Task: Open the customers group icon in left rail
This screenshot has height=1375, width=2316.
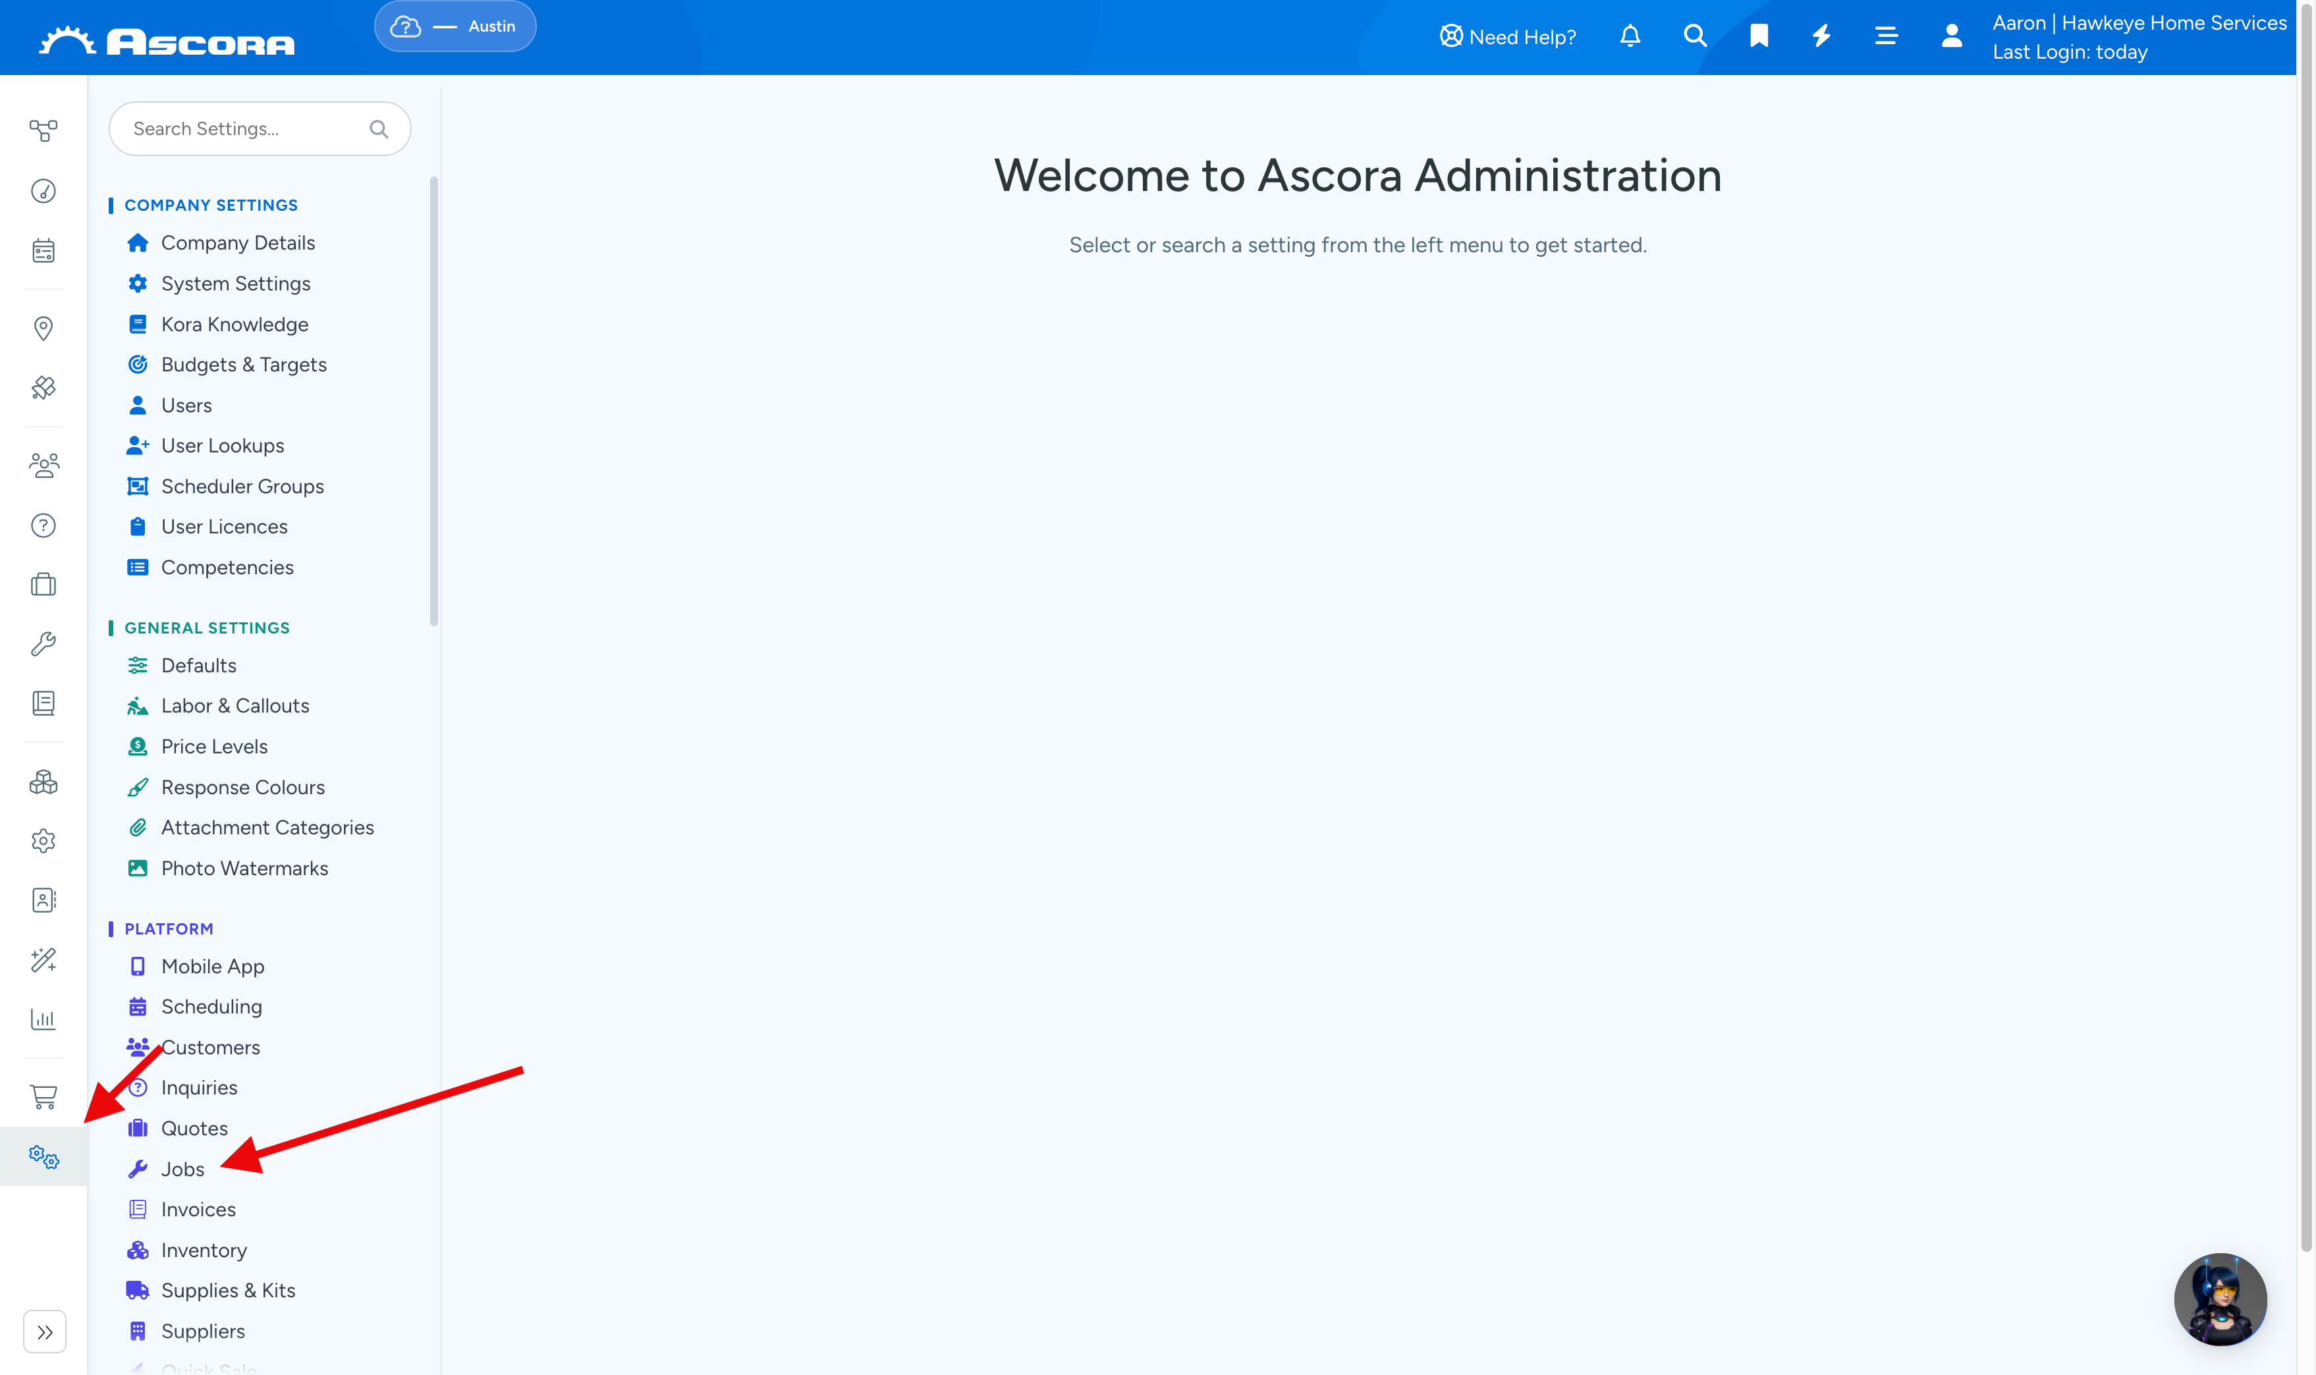Action: (x=43, y=465)
